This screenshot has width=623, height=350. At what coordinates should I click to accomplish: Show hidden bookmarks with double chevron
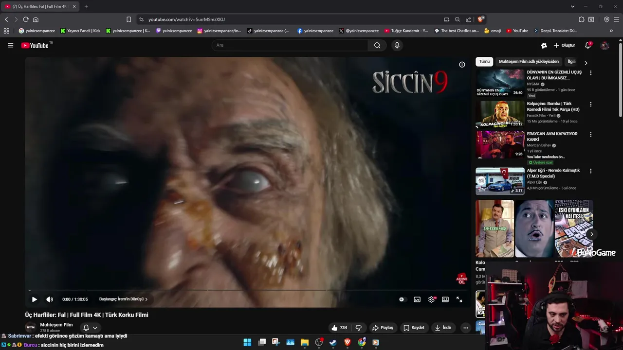coord(611,31)
